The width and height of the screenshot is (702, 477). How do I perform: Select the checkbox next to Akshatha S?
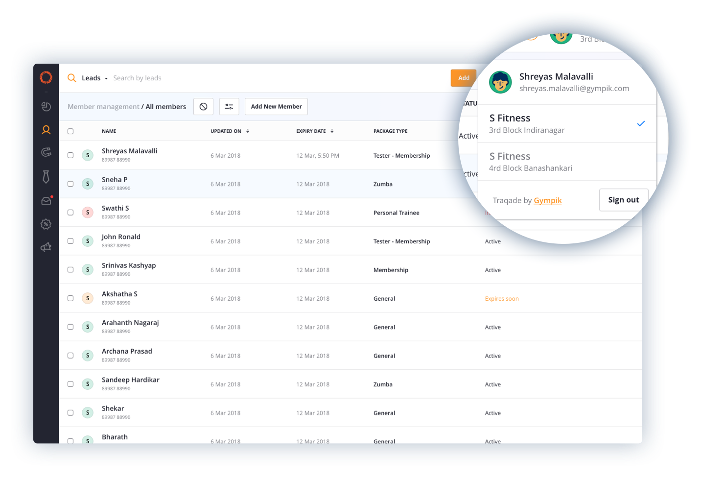click(70, 298)
